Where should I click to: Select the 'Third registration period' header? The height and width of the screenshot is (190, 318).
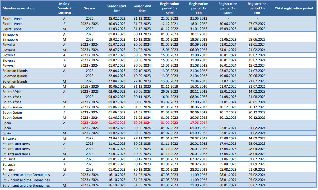pyautogui.click(x=294, y=8)
